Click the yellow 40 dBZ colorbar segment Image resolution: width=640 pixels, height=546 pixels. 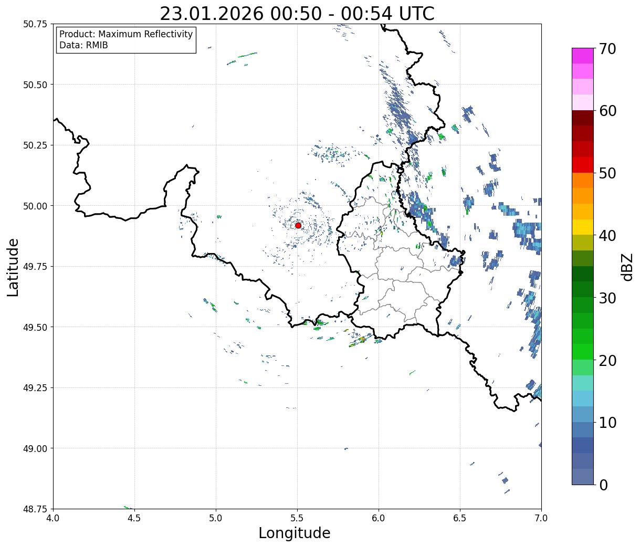click(583, 227)
